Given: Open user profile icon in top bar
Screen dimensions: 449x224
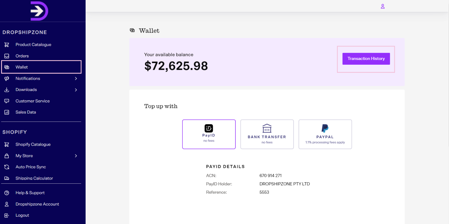Looking at the screenshot, I should [x=382, y=6].
